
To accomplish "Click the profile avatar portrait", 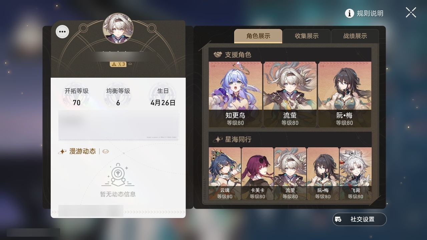I will (118, 28).
